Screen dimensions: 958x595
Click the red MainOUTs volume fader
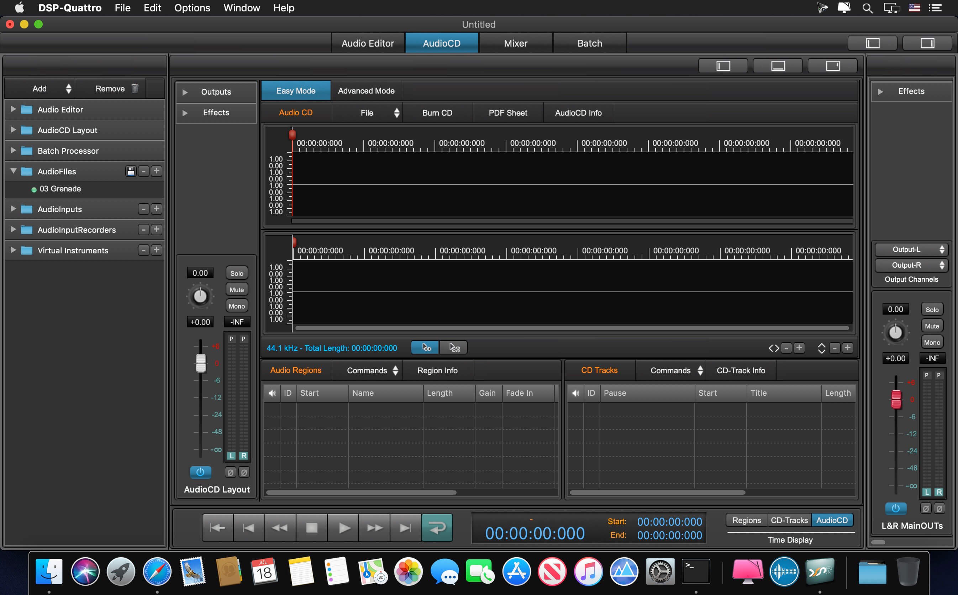tap(896, 399)
